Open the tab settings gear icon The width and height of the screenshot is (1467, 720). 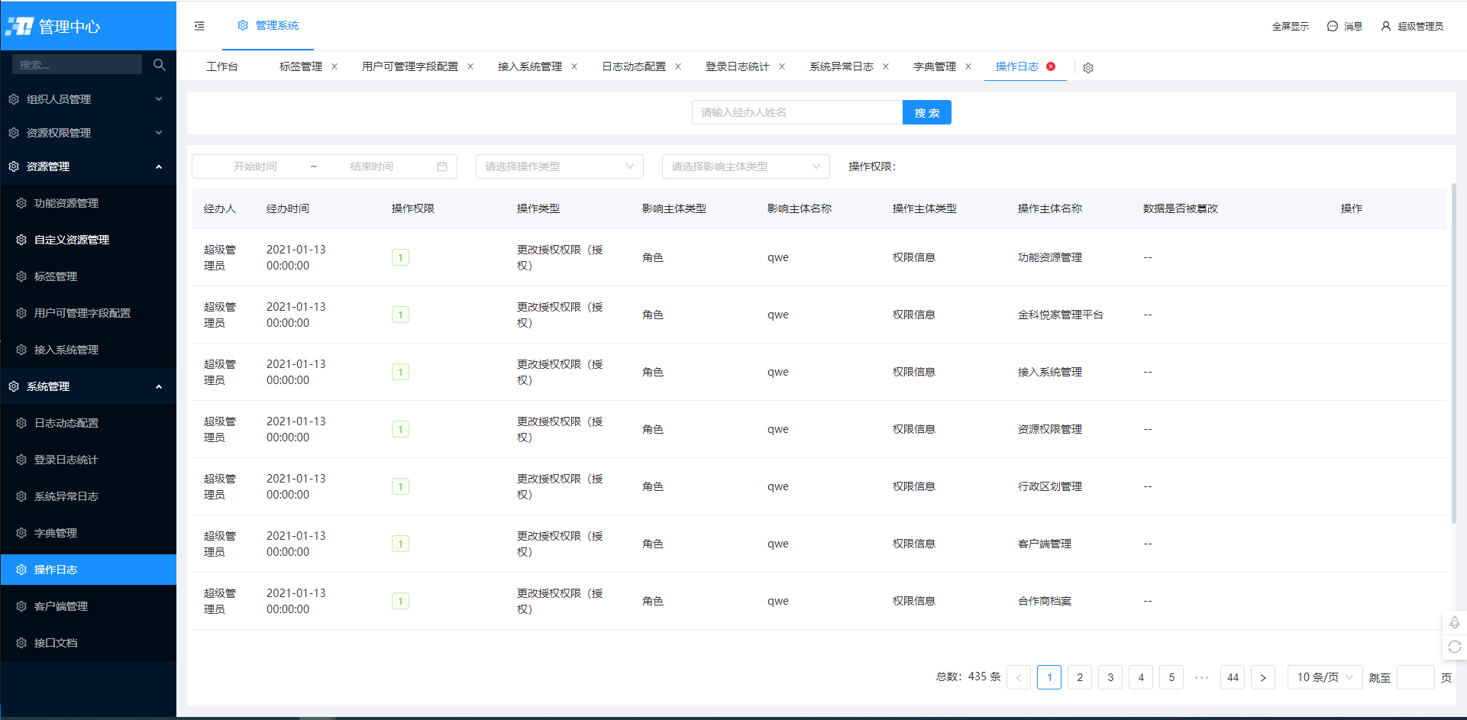[1088, 68]
